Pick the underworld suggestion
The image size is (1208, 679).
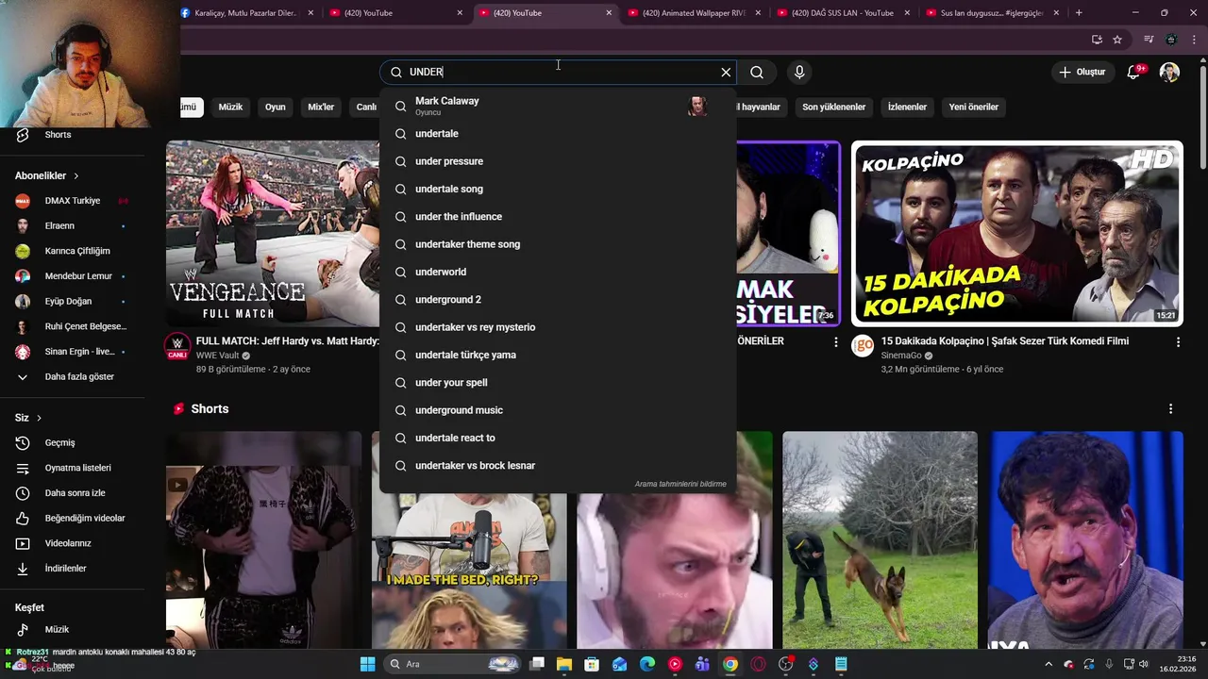pyautogui.click(x=558, y=272)
